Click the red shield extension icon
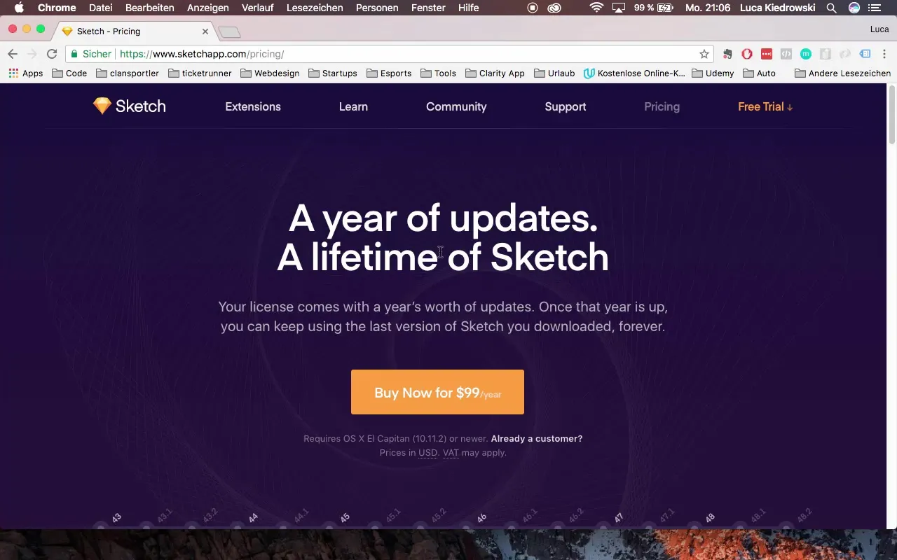The width and height of the screenshot is (897, 560). click(x=747, y=54)
